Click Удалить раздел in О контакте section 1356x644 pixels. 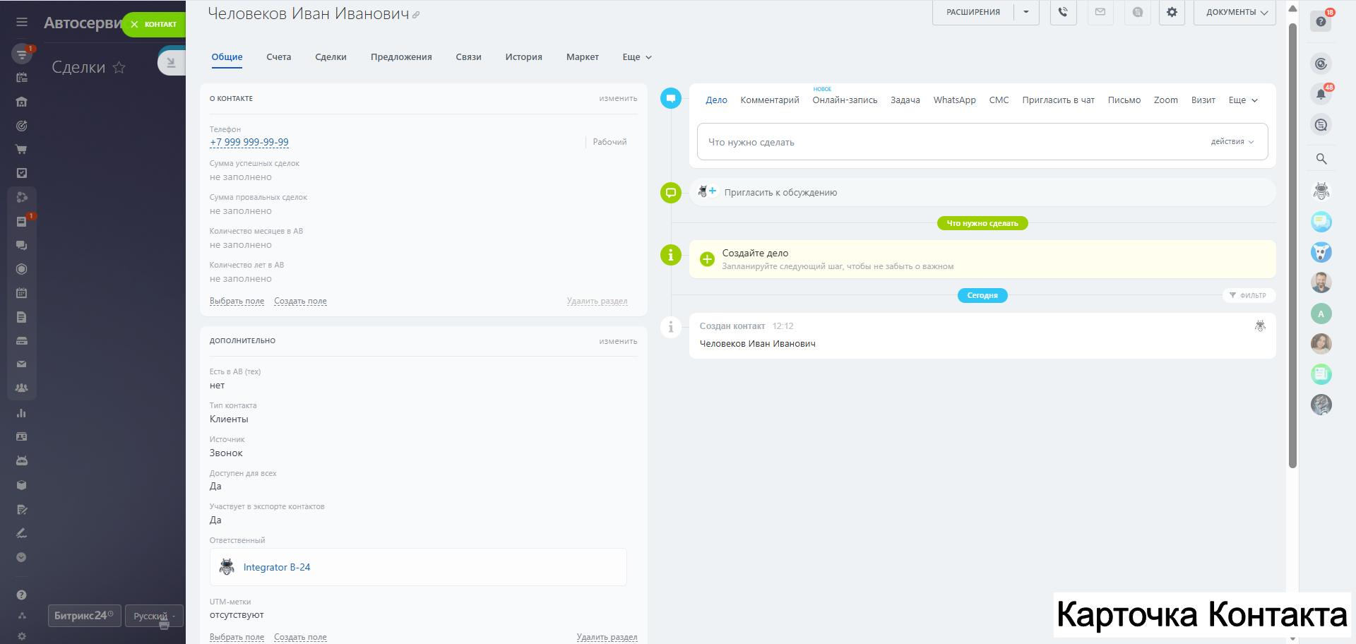click(x=597, y=301)
